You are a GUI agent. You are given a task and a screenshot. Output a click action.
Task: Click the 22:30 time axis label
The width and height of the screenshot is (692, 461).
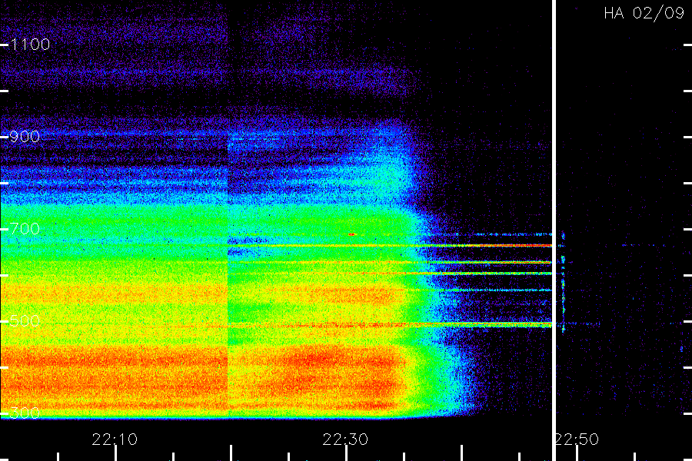[345, 439]
